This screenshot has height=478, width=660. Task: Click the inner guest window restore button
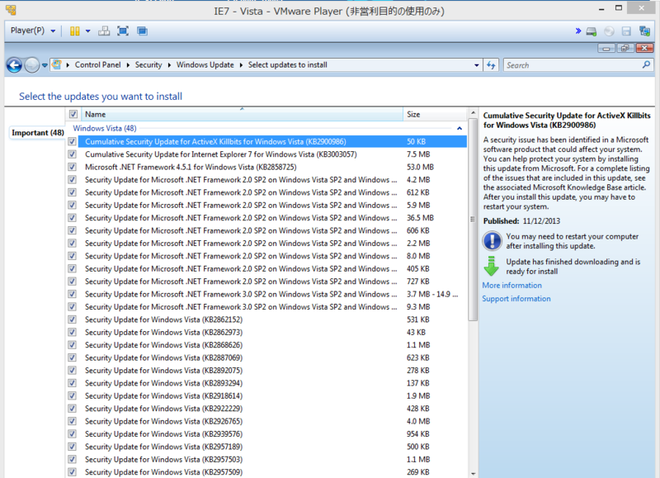tap(625, 49)
